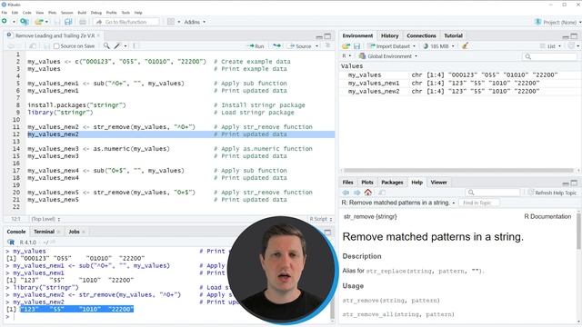Switch to the Plots tab
The image size is (582, 327).
[x=367, y=182]
